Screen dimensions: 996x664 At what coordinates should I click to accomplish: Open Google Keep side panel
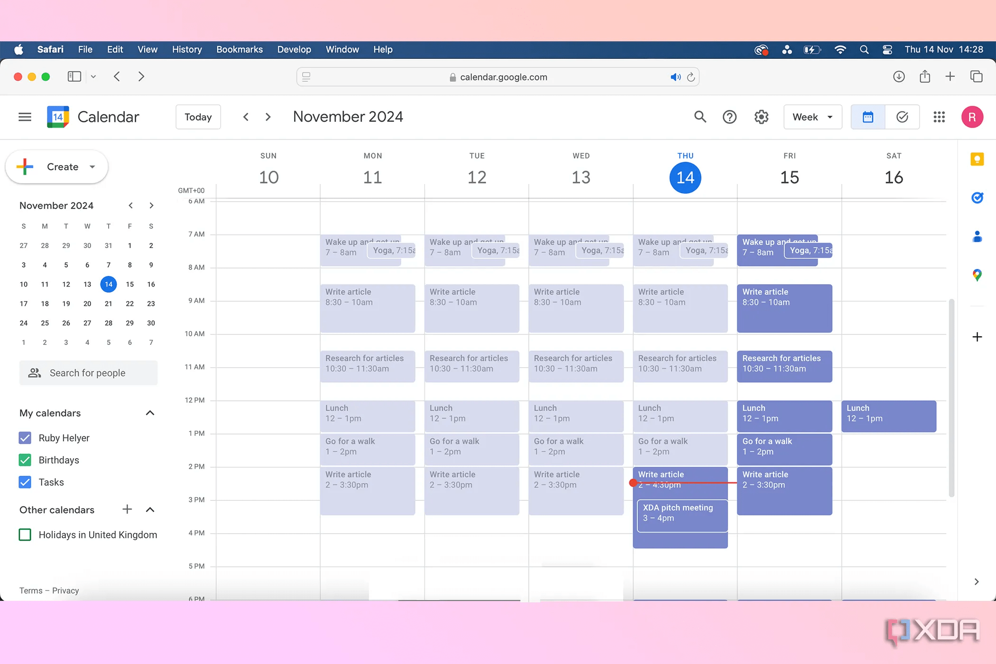(977, 159)
